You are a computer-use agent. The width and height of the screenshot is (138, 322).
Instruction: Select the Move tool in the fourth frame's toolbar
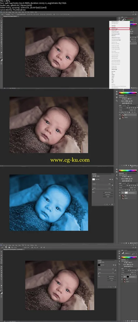tap(1, 251)
